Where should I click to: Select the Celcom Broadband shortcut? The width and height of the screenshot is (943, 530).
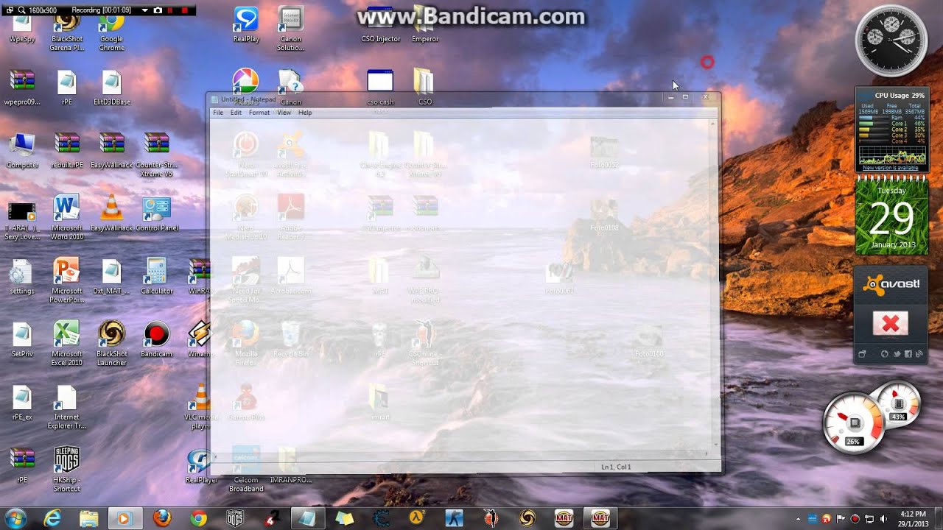click(246, 469)
